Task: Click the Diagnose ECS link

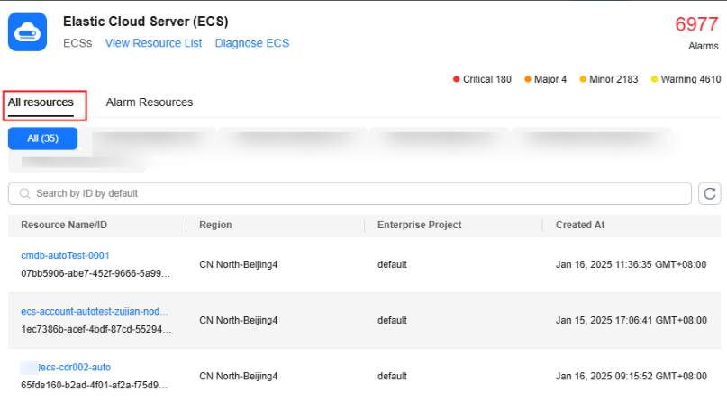Action: [252, 43]
